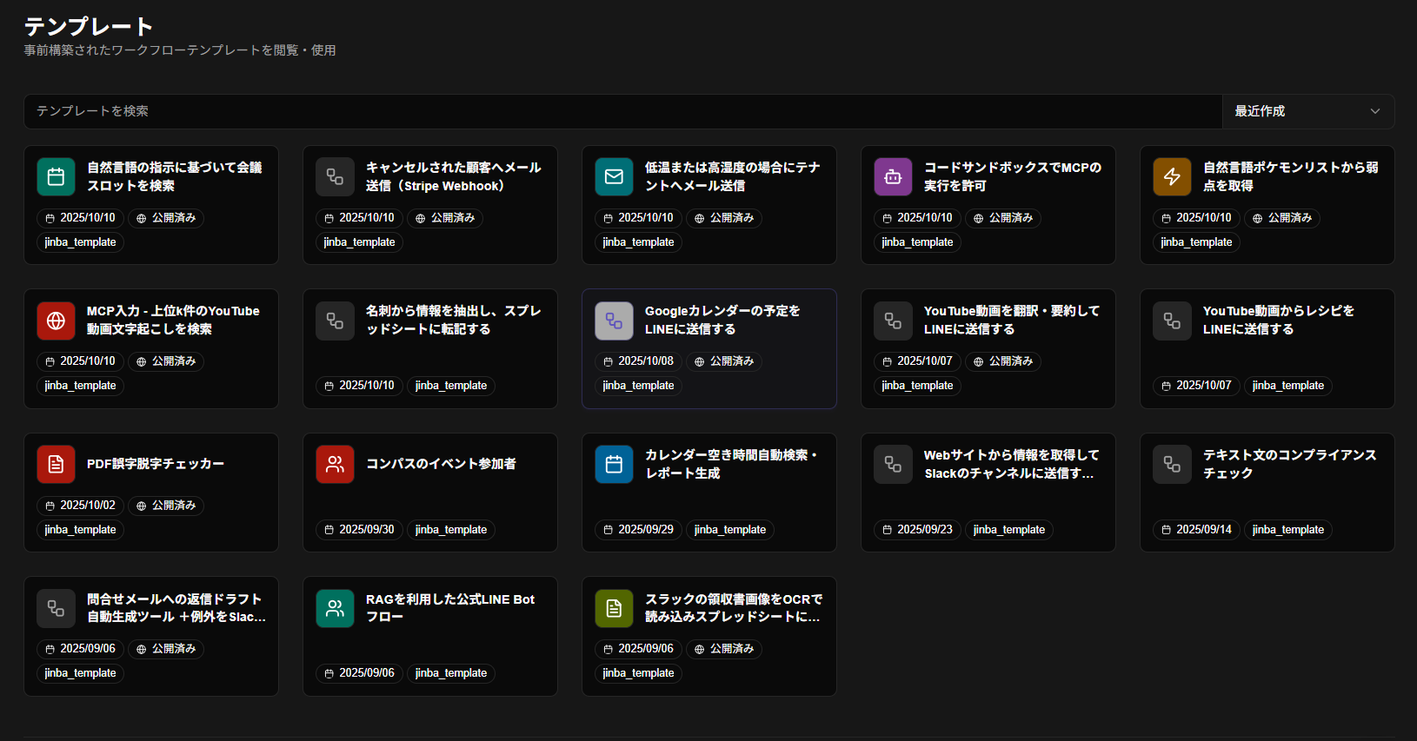
Task: Click 公開済み badge on コードサンドボックスでMCP card
Action: (1003, 218)
